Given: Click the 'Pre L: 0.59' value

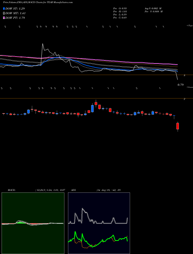Looking at the screenshot, I should pos(120,15).
